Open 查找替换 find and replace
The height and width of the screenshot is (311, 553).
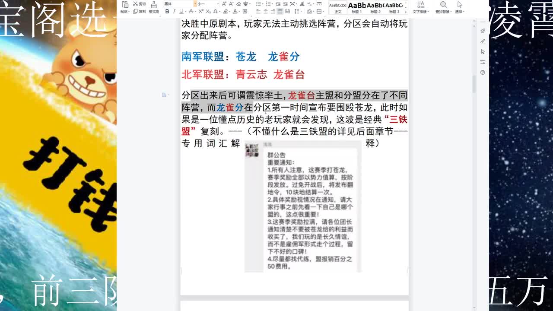point(443,7)
